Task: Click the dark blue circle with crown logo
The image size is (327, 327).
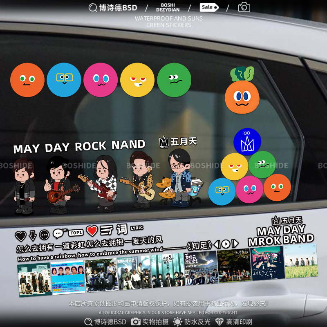Action: coord(247,141)
